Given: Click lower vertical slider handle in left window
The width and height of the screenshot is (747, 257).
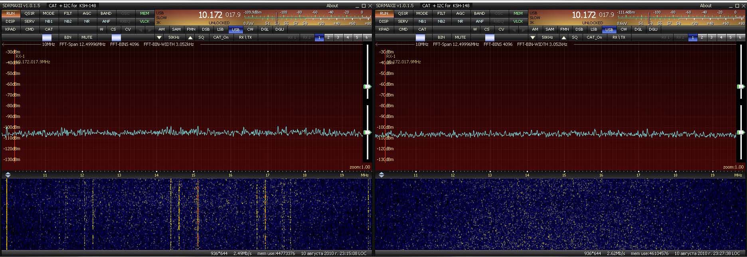Looking at the screenshot, I should coord(367,132).
